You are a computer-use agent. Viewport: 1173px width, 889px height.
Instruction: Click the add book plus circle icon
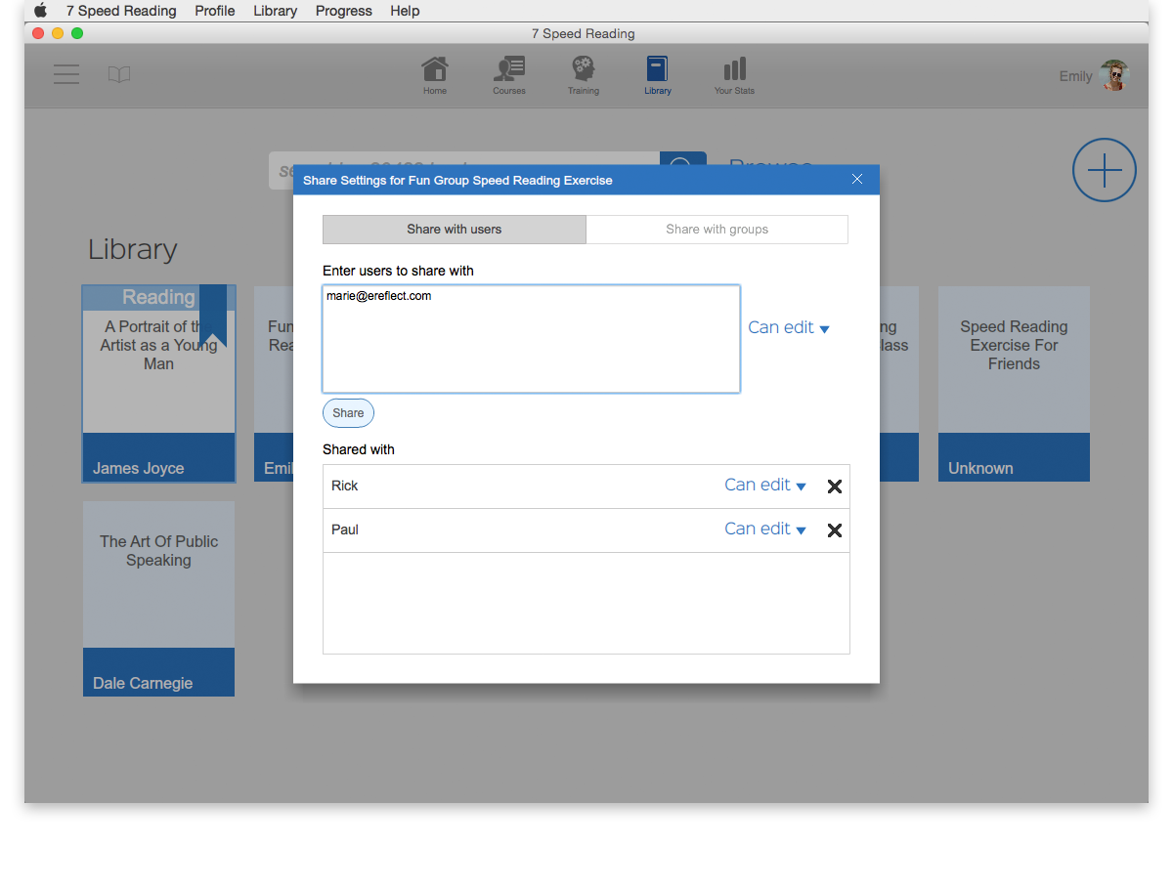(x=1105, y=170)
